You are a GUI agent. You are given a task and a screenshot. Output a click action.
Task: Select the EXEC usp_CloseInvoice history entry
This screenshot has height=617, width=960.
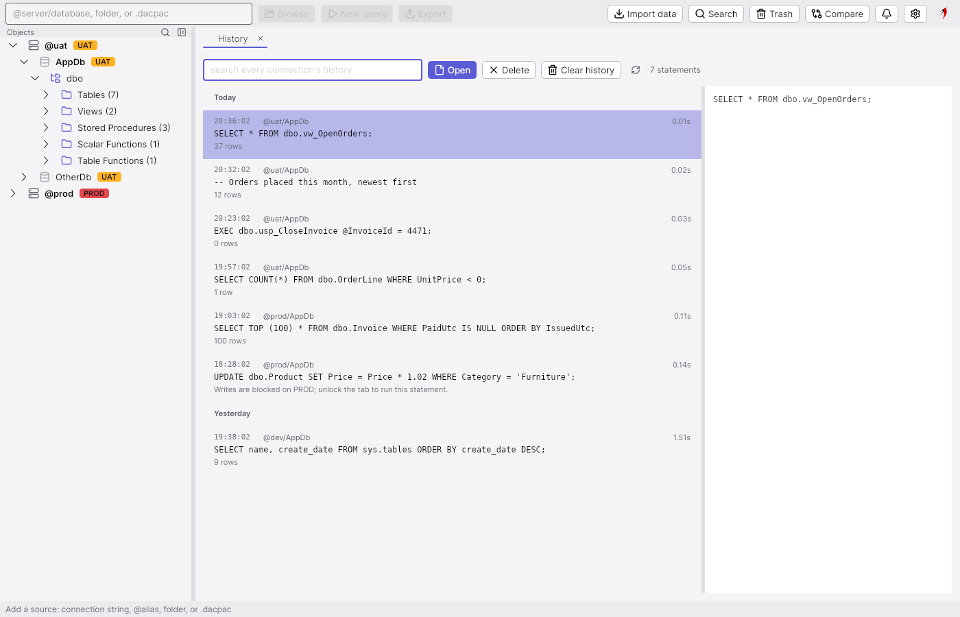pyautogui.click(x=452, y=232)
